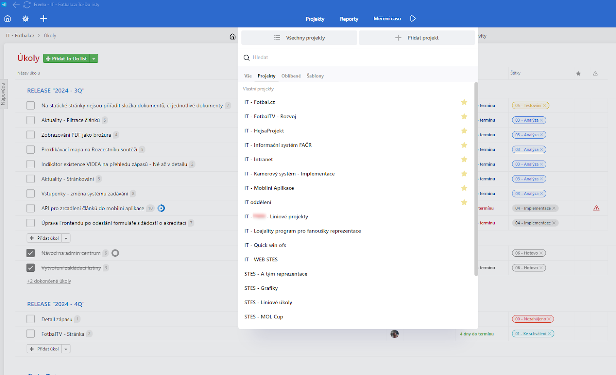Remove the 05 - Testování label

pos(544,105)
